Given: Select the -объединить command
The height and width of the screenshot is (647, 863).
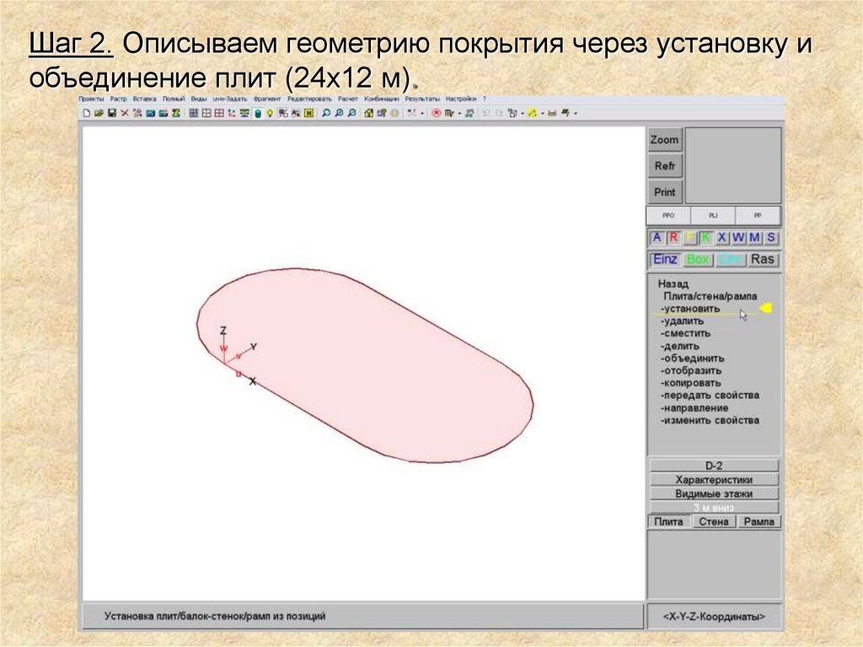Looking at the screenshot, I should point(692,359).
